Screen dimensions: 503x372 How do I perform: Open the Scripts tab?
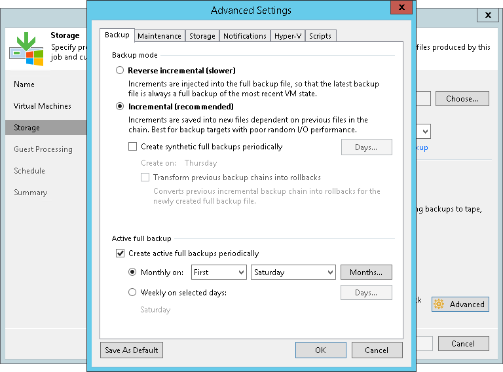[320, 36]
